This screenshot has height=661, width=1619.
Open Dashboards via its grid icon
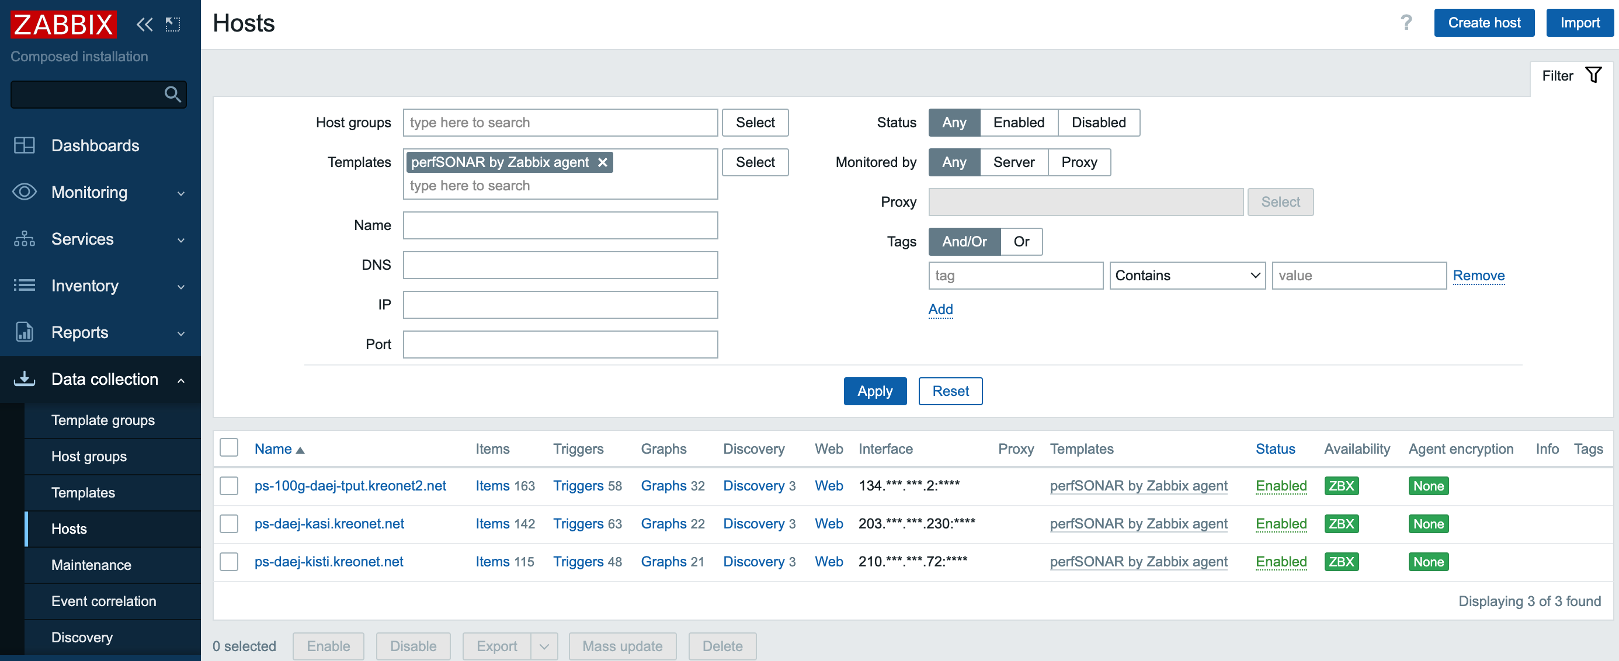point(25,145)
